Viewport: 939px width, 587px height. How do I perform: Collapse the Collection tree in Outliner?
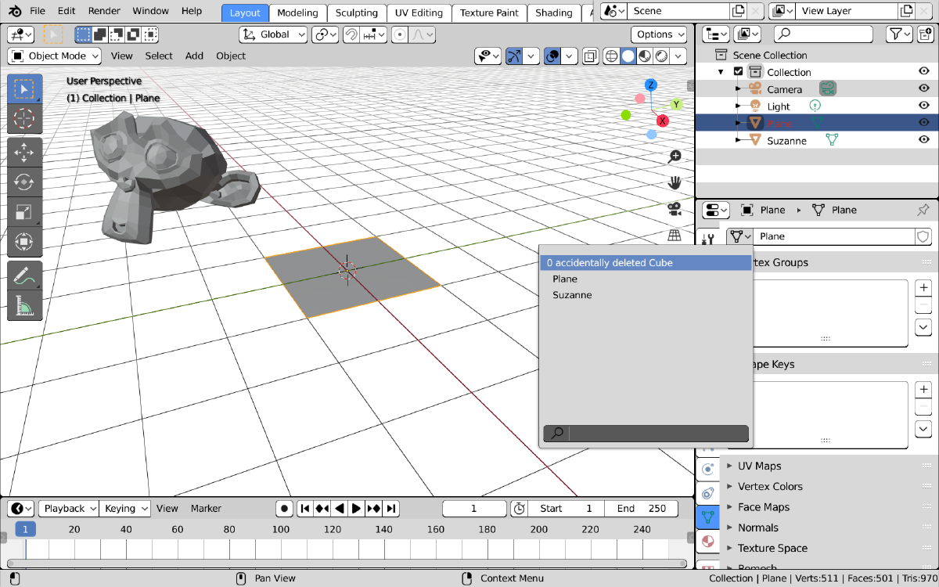click(x=721, y=72)
